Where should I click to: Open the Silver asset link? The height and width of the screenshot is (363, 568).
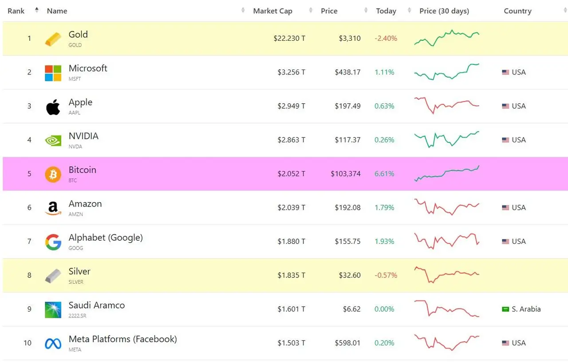click(79, 271)
